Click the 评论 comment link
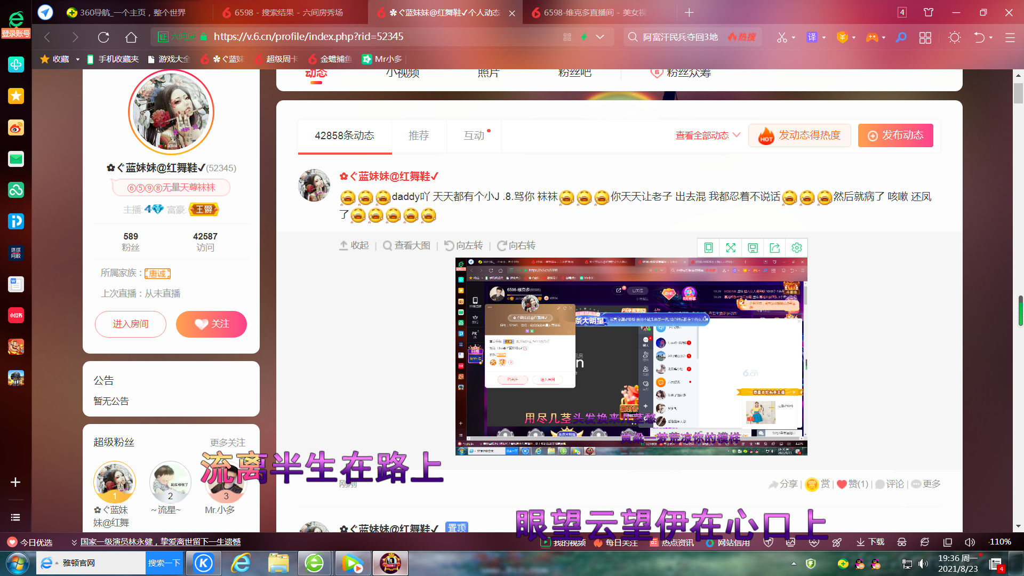 tap(890, 484)
